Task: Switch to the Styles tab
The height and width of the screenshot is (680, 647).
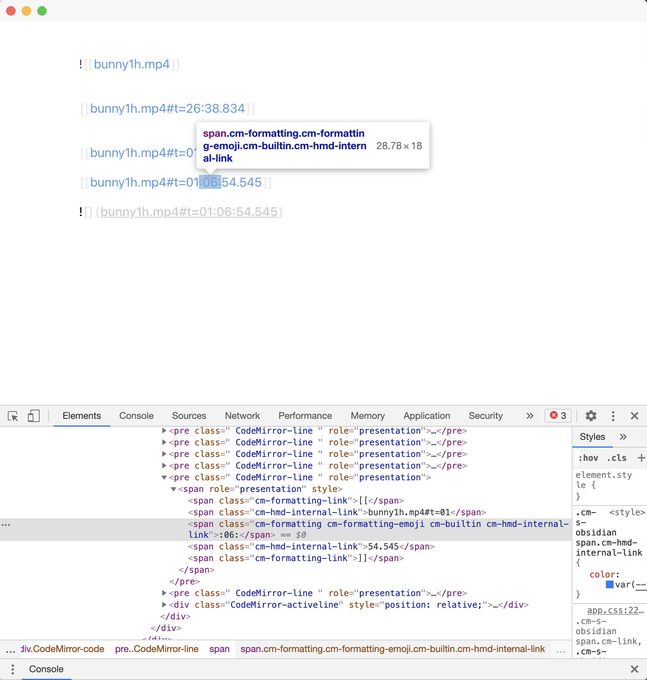Action: [592, 436]
